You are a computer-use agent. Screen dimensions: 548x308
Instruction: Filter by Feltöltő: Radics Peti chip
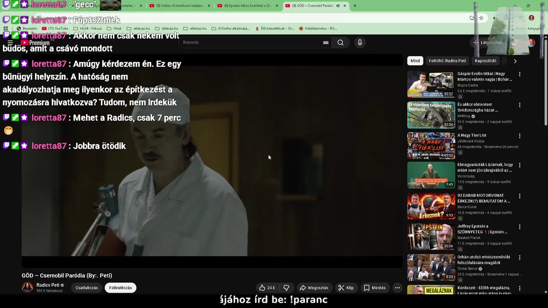(447, 61)
